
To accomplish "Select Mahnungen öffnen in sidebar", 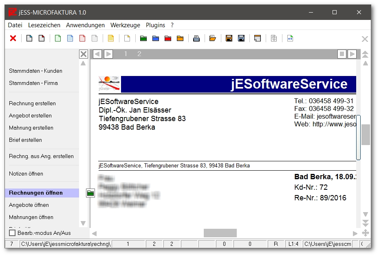I will point(31,217).
